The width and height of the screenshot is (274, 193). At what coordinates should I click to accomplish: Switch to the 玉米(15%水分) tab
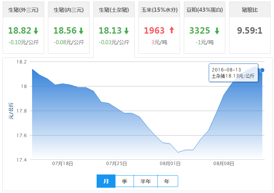pyautogui.click(x=159, y=10)
